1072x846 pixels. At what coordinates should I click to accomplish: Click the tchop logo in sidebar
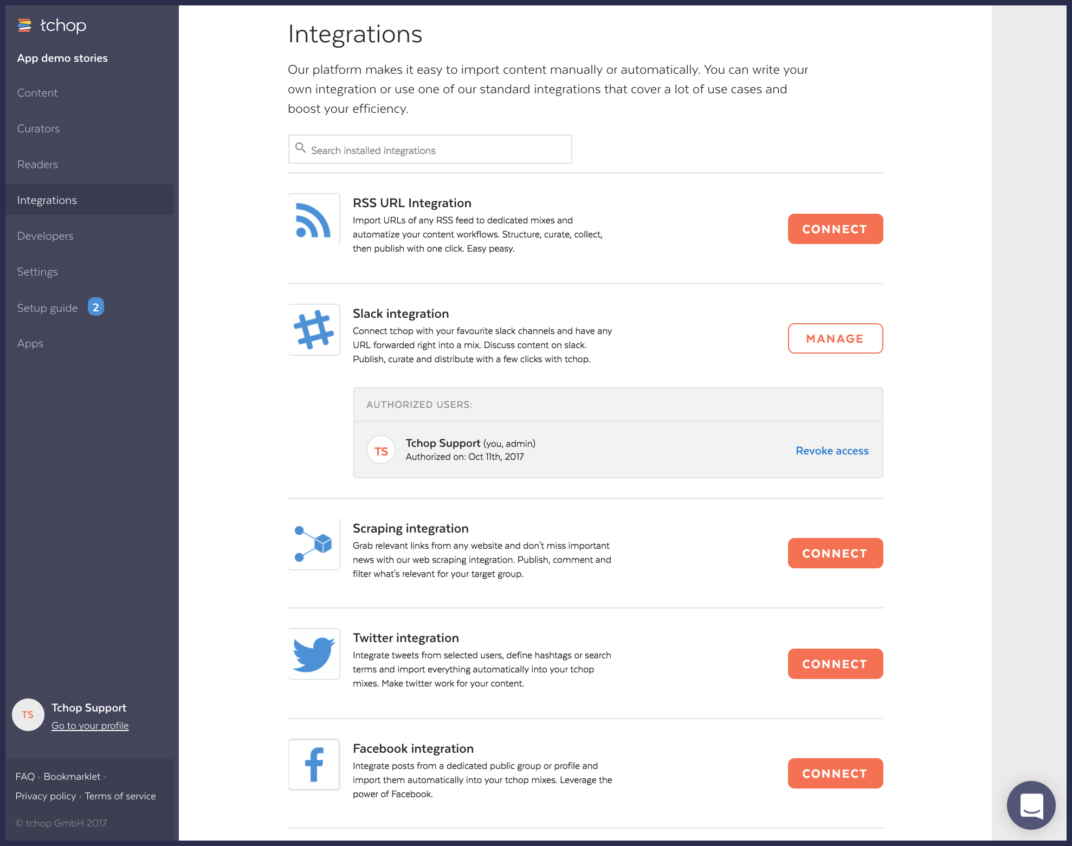click(x=52, y=25)
